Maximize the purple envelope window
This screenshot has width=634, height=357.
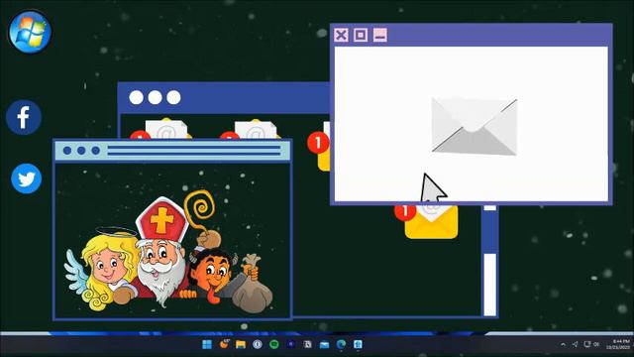[361, 35]
